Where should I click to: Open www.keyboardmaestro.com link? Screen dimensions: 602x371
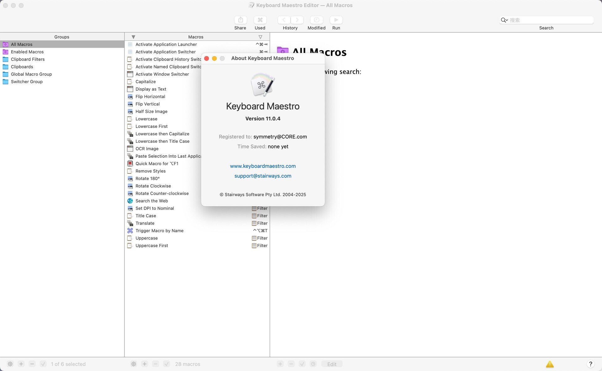pos(263,166)
